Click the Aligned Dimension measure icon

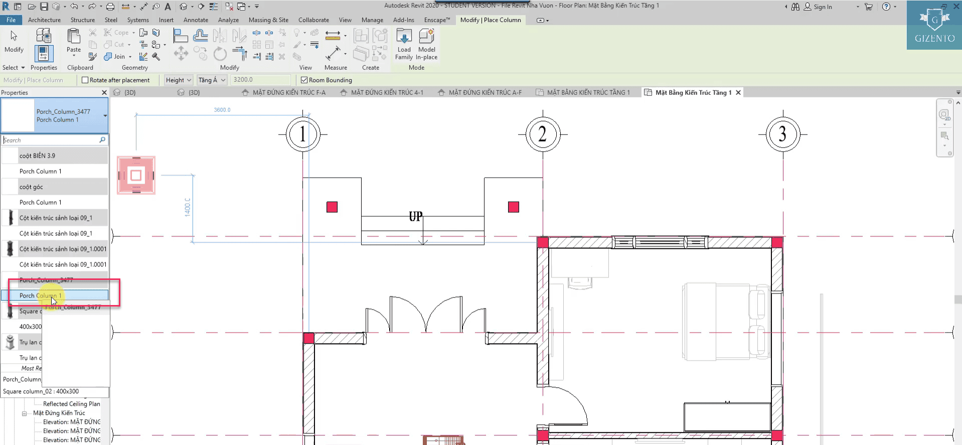click(x=333, y=35)
